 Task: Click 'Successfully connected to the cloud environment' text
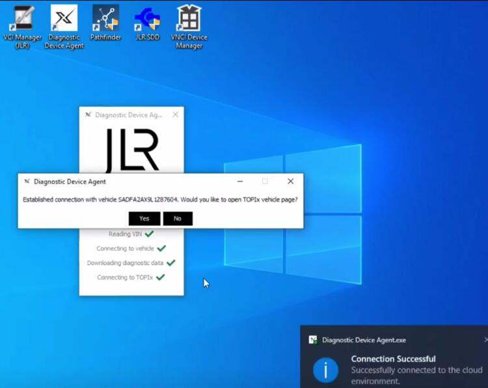(416, 376)
